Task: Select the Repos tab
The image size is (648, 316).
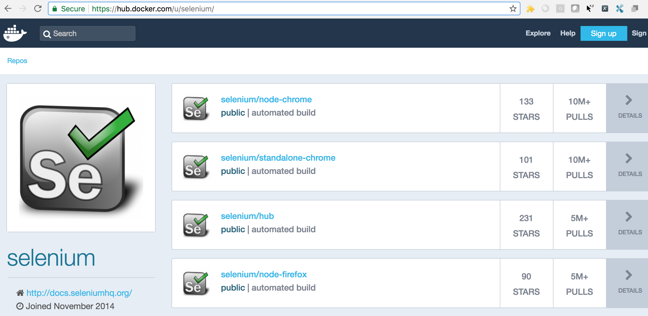Action: 17,61
